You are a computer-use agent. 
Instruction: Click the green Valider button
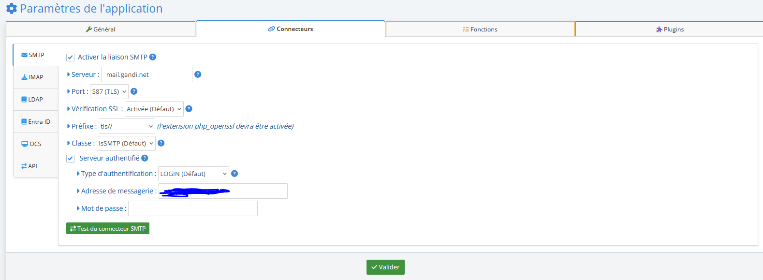click(x=385, y=267)
